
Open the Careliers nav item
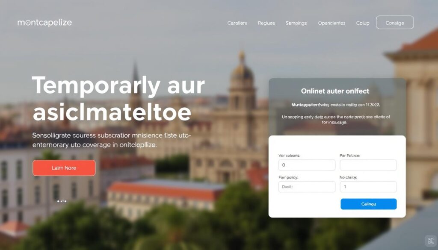click(x=237, y=23)
